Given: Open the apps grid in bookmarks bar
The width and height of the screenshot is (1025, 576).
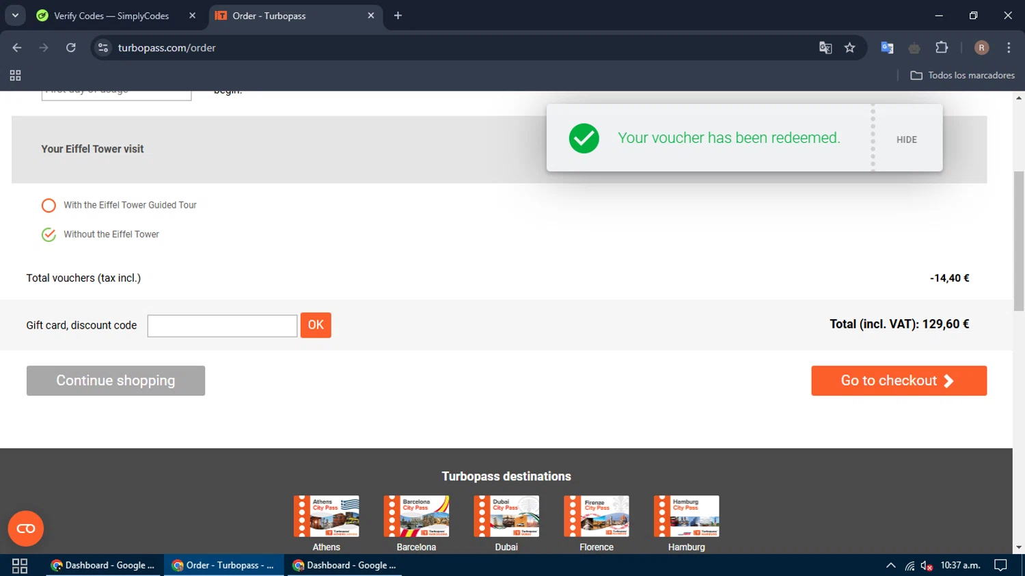Looking at the screenshot, I should tap(15, 75).
